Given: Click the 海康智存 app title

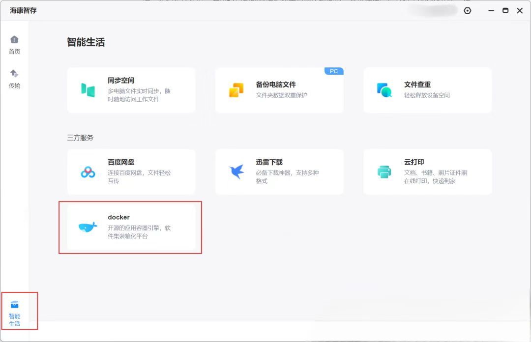Looking at the screenshot, I should [x=23, y=10].
